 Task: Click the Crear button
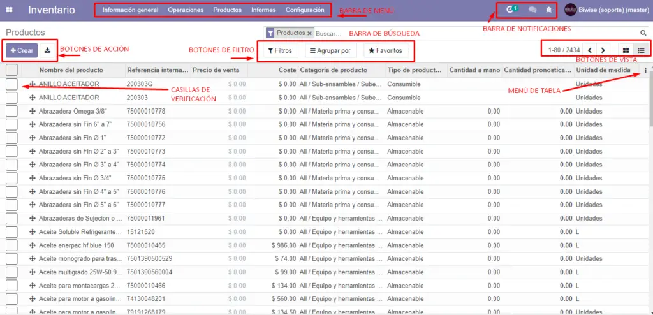click(x=22, y=50)
